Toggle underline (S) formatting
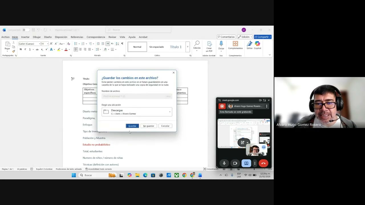The image size is (365, 205). click(x=30, y=50)
